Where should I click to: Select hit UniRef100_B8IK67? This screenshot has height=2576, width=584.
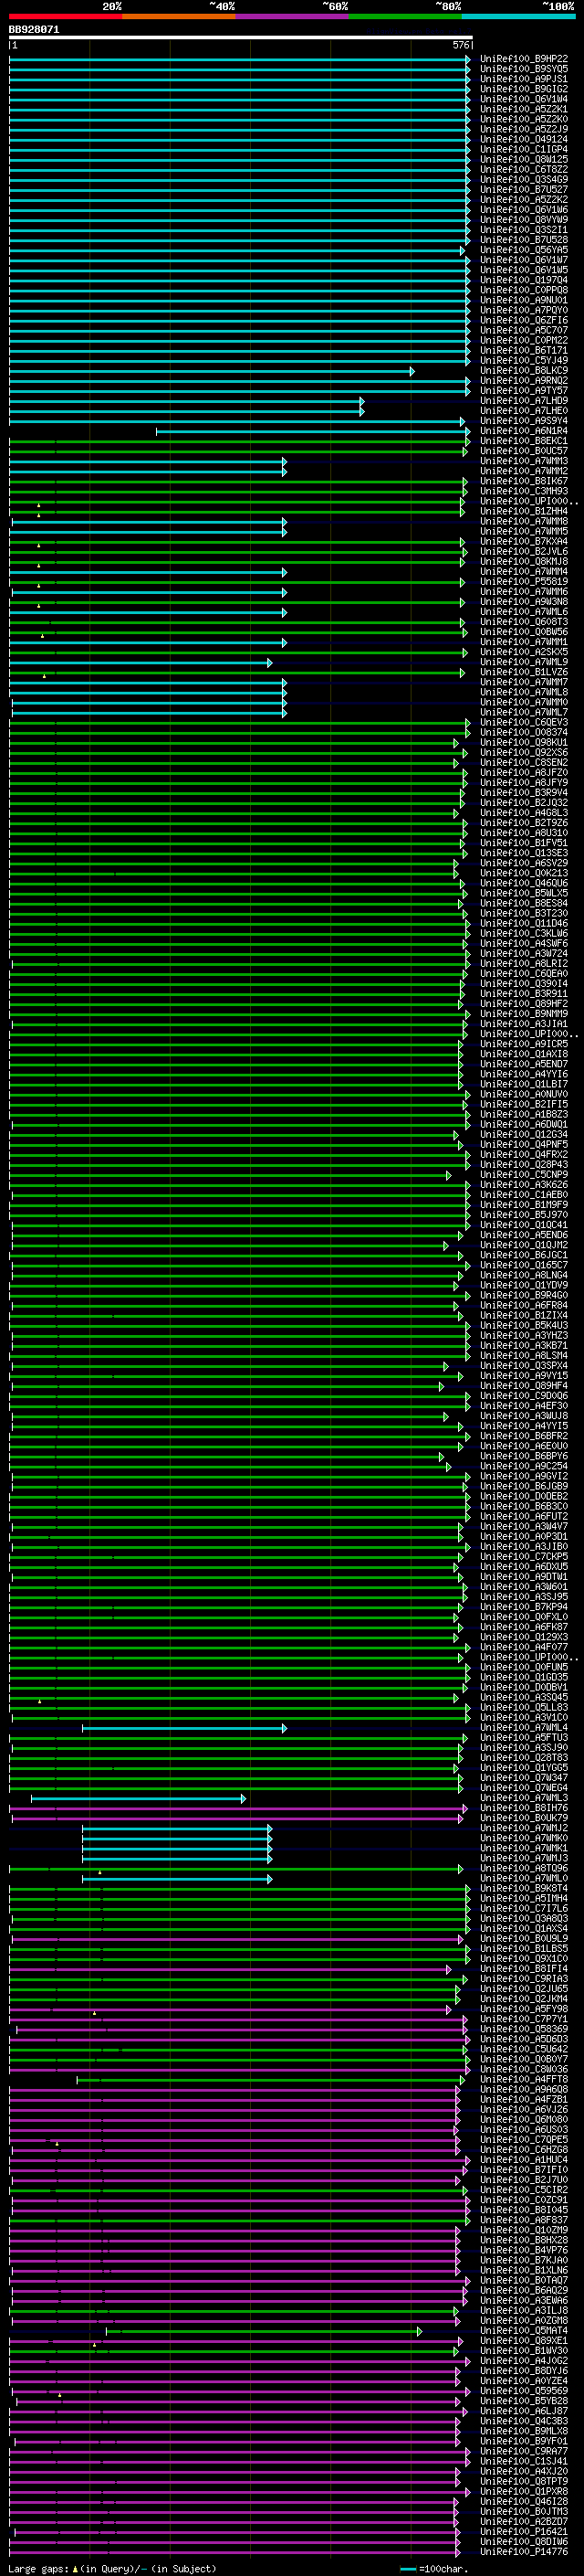tap(524, 481)
